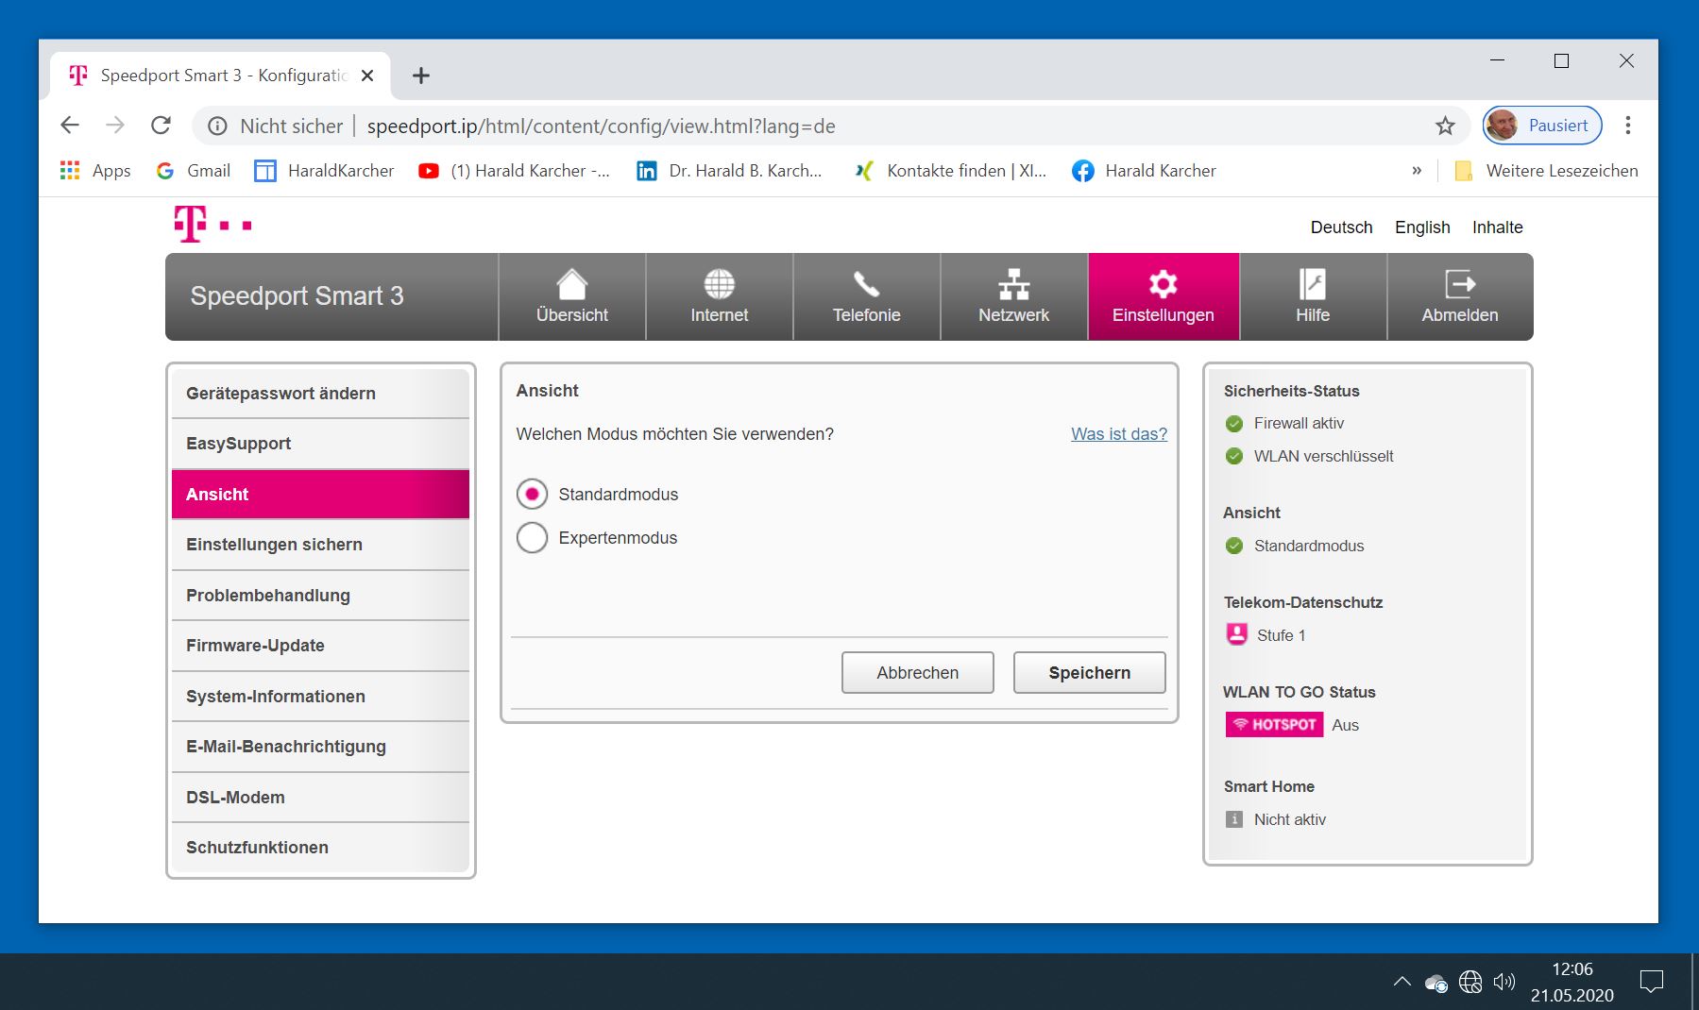Bookmark this page with the star icon
The height and width of the screenshot is (1010, 1699).
[1445, 126]
